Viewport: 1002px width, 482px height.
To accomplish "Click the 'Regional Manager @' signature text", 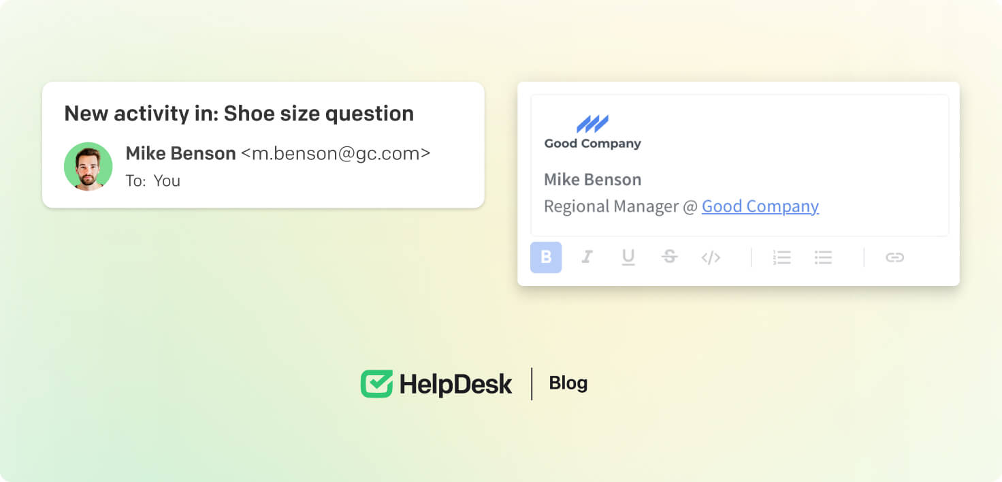I will pyautogui.click(x=620, y=206).
